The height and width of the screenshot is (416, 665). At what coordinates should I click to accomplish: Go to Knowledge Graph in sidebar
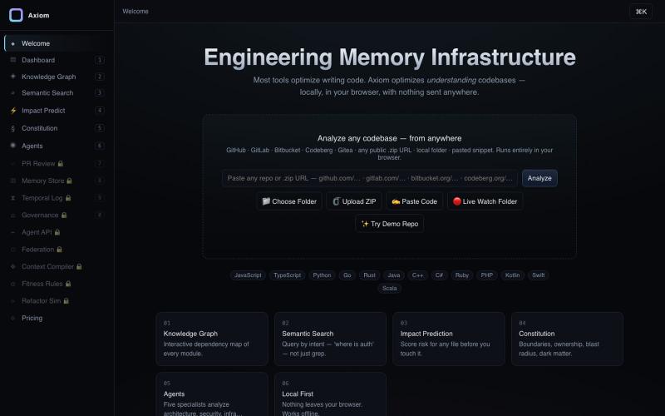pos(57,77)
